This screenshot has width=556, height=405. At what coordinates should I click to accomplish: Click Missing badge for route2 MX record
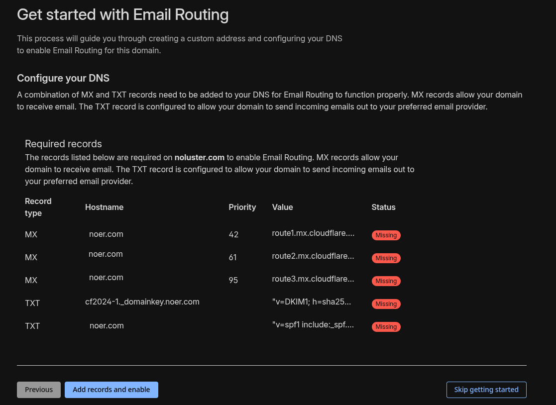[x=386, y=258]
